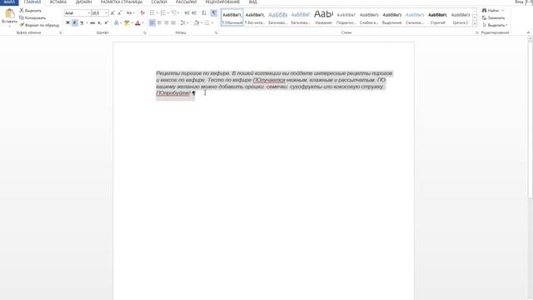Shrink font size with the smaller A icon
The image size is (533, 300).
[x=119, y=13]
